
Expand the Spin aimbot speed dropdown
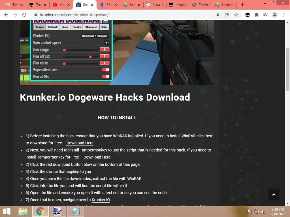(107, 43)
